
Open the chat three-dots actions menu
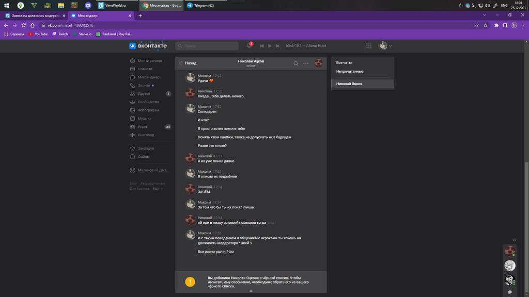coord(306,63)
